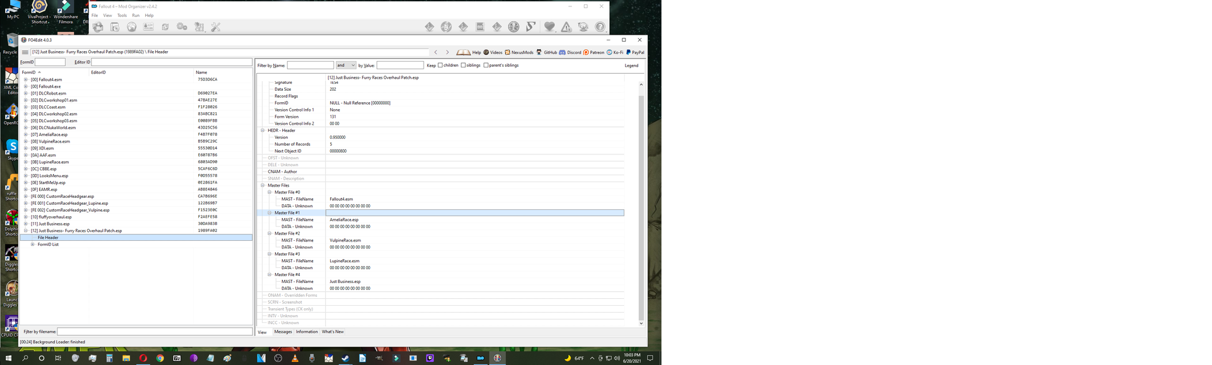The width and height of the screenshot is (1212, 365).
Task: Click the by Value input field
Action: [400, 65]
